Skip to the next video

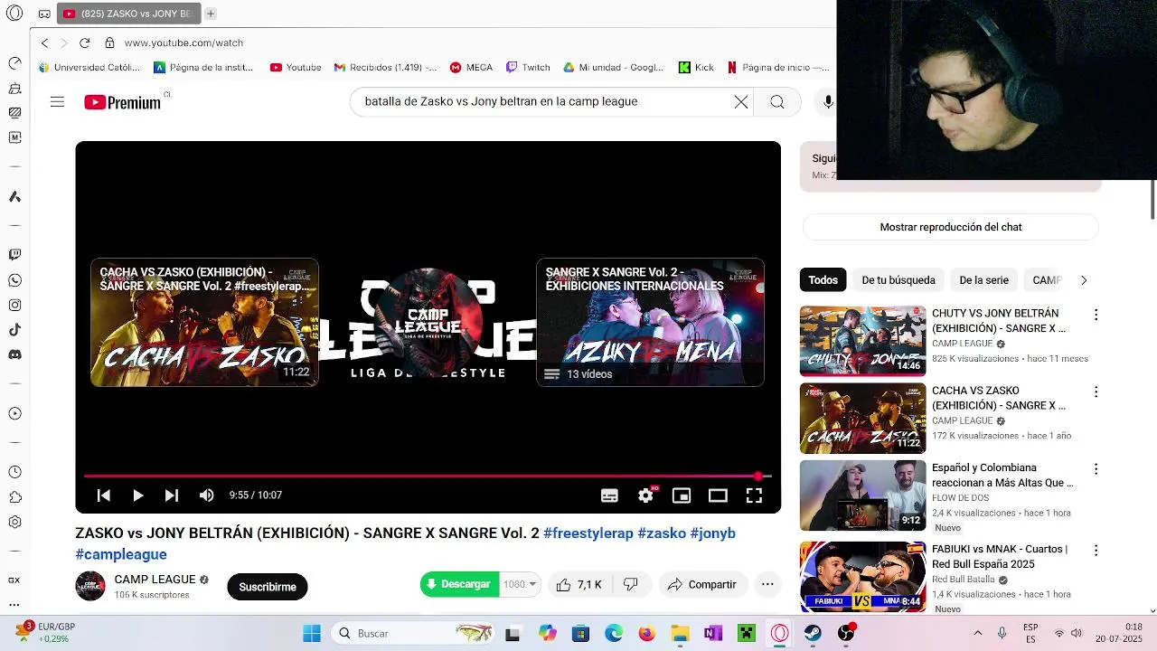(171, 495)
